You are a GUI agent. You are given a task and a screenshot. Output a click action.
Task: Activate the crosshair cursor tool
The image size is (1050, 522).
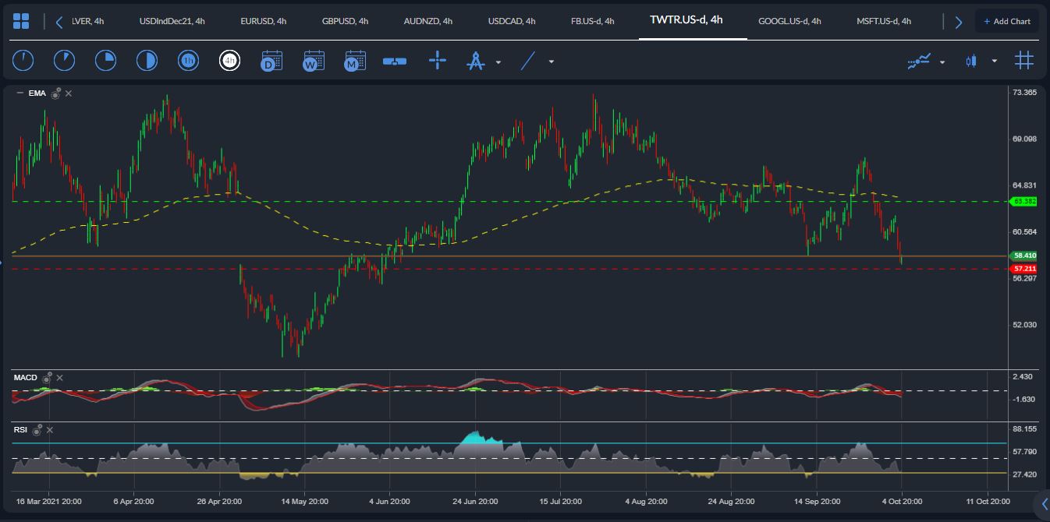coord(438,60)
